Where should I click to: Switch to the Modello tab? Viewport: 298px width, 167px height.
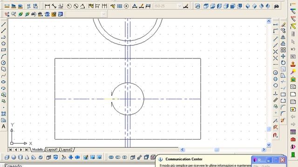(x=38, y=149)
